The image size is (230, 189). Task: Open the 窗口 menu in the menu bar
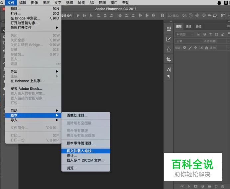click(x=114, y=3)
